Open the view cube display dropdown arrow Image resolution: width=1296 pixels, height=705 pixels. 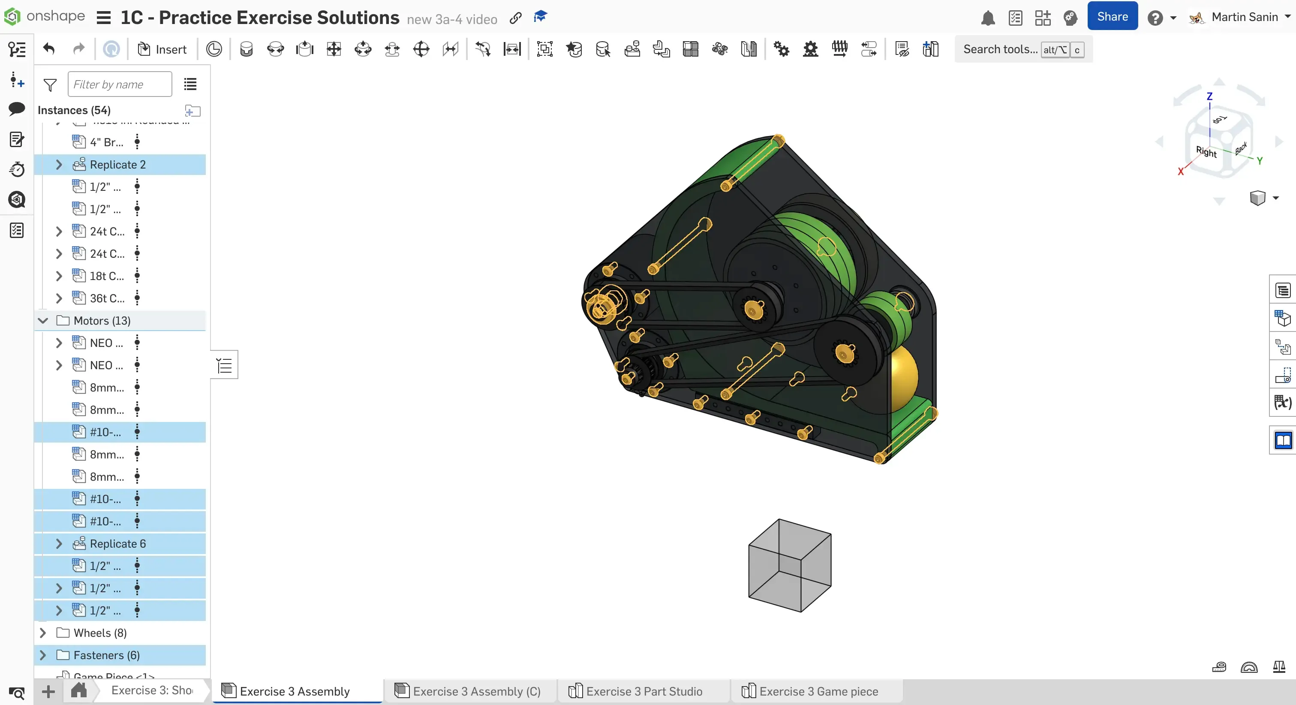(1275, 198)
